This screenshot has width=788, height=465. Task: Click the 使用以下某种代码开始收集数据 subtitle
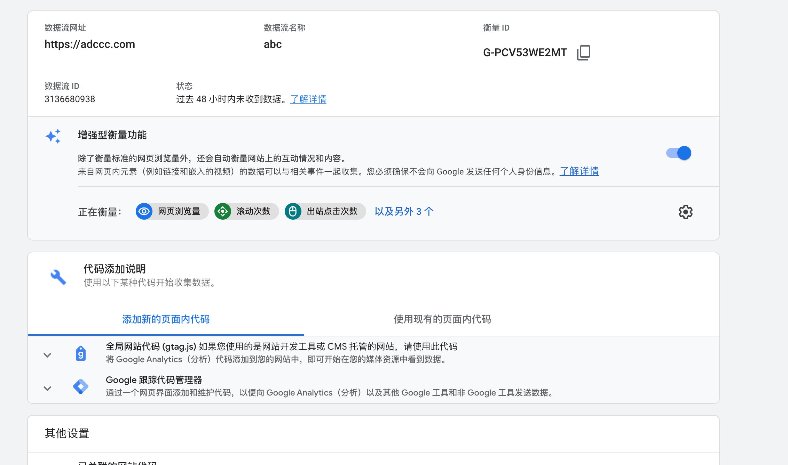click(150, 283)
